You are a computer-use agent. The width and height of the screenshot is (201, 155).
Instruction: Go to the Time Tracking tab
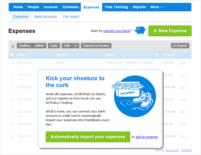click(116, 7)
